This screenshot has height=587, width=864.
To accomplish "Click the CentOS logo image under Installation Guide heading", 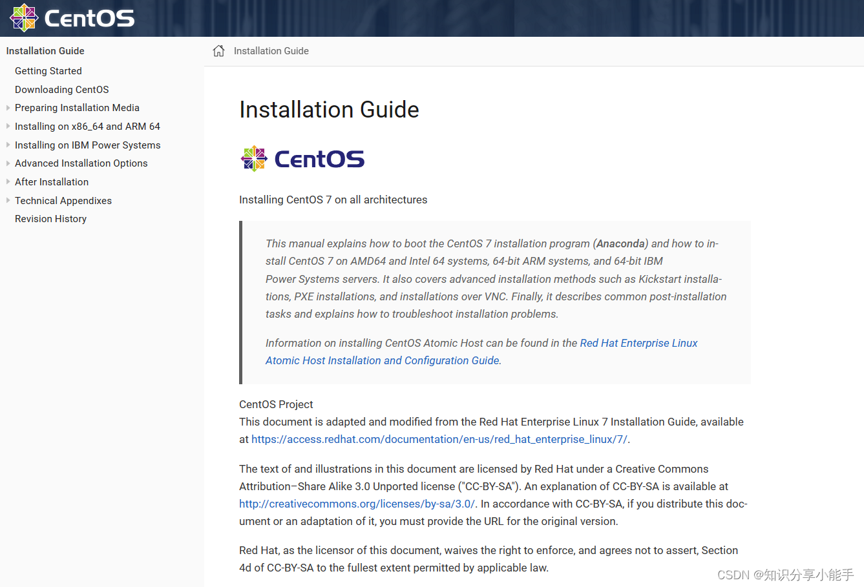I will [302, 159].
